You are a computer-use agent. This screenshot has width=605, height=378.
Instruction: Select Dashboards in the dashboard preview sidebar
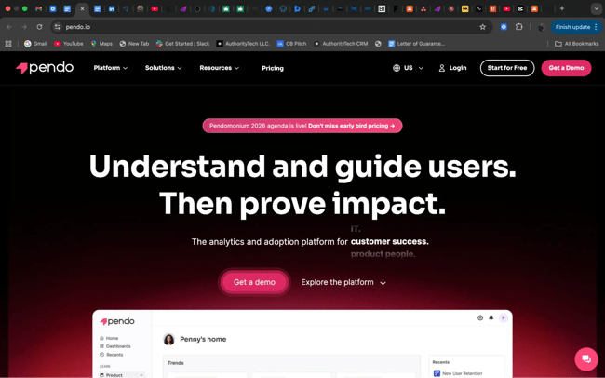click(x=115, y=346)
